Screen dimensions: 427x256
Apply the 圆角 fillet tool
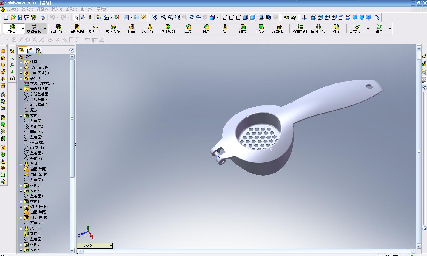[x=188, y=29]
